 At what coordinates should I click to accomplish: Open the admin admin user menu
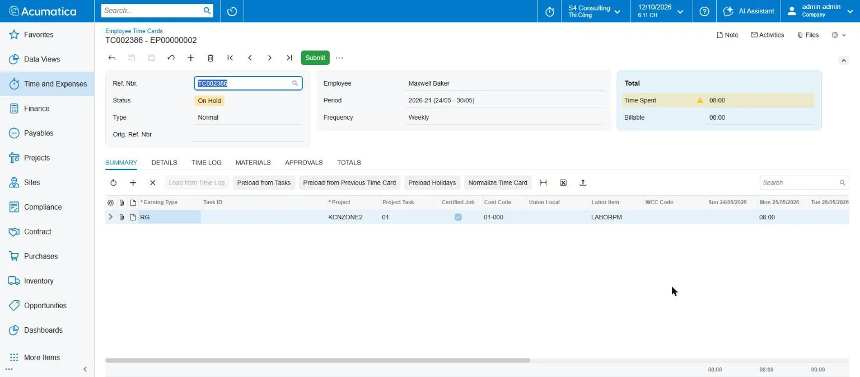pos(821,11)
